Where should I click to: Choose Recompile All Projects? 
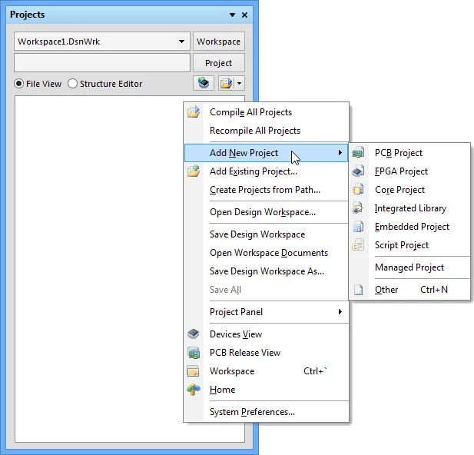(266, 131)
